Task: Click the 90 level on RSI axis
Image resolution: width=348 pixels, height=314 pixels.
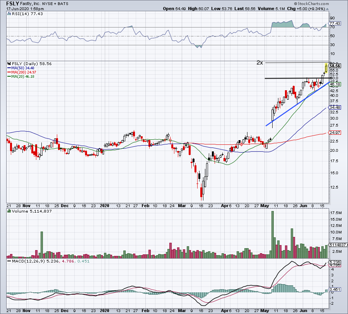Action: (332, 18)
